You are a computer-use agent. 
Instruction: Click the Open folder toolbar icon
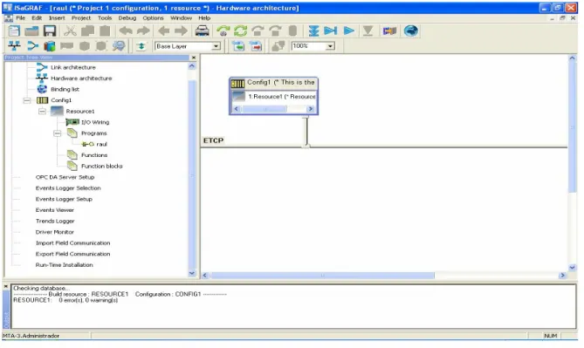tap(31, 31)
